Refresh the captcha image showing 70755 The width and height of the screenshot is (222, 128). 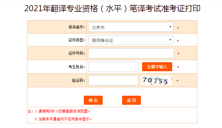[x=157, y=80]
